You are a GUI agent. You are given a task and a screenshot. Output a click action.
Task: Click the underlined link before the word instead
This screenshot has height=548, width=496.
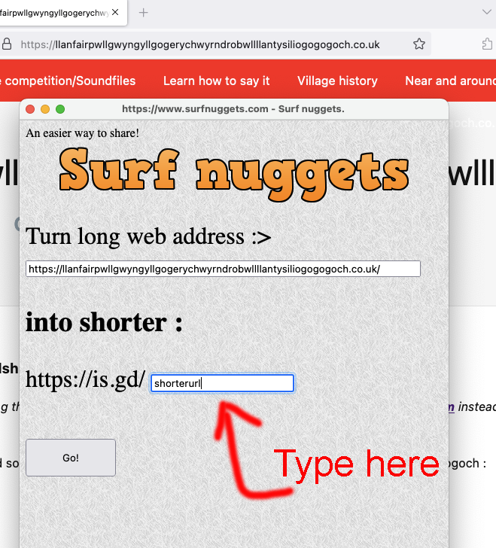coord(449,406)
